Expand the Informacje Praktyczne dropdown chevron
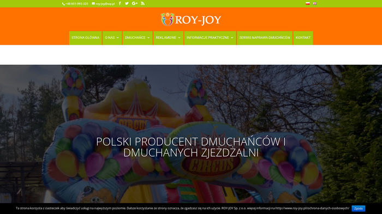The image size is (382, 214). (x=232, y=38)
